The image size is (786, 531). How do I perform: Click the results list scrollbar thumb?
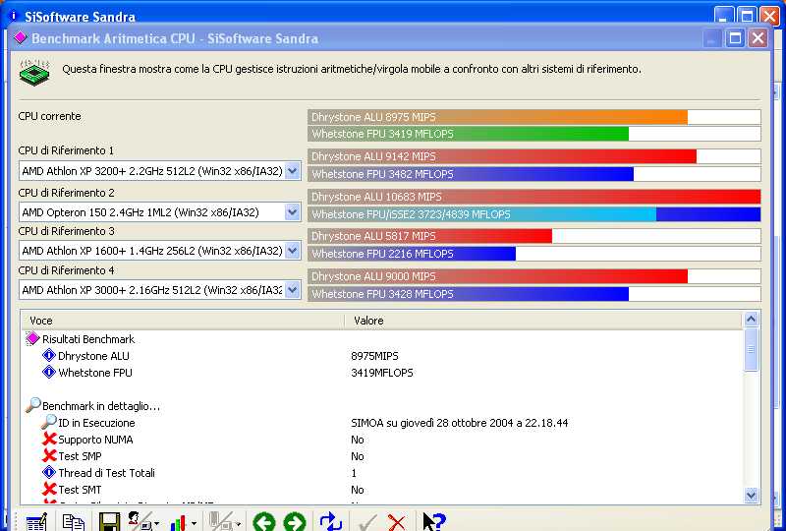pos(751,350)
